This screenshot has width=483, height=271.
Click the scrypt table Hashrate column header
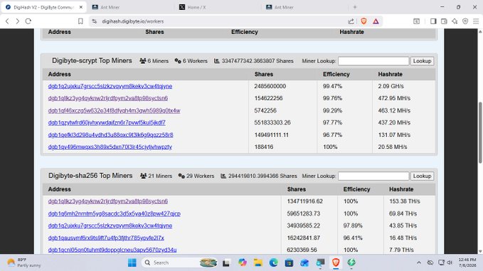(x=391, y=74)
